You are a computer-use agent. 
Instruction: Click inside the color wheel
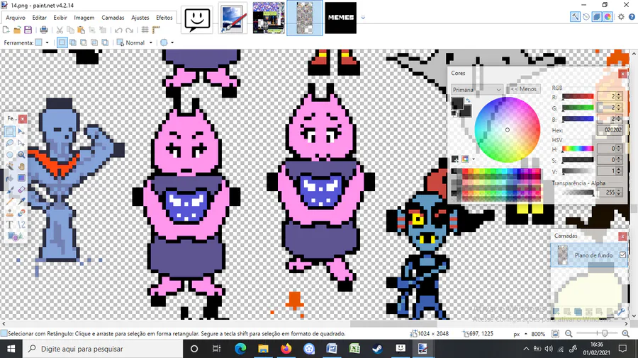508,130
